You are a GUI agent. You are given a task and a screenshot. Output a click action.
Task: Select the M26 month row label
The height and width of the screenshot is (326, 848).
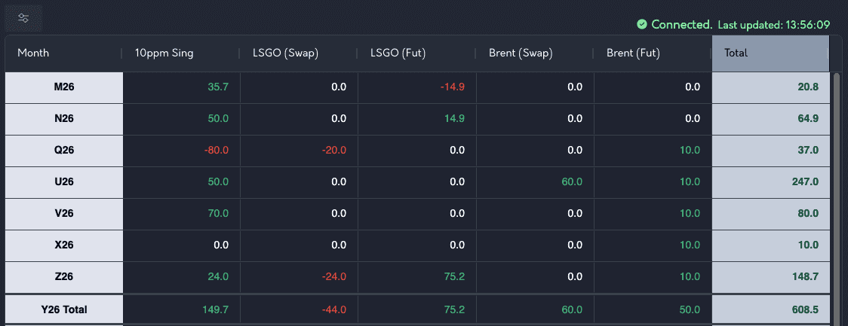click(64, 87)
